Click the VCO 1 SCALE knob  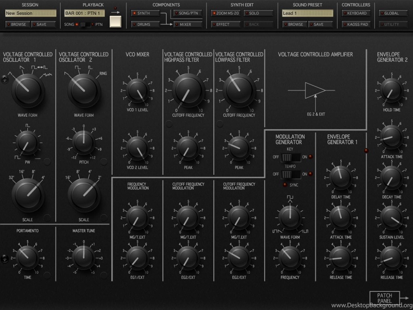pyautogui.click(x=28, y=195)
